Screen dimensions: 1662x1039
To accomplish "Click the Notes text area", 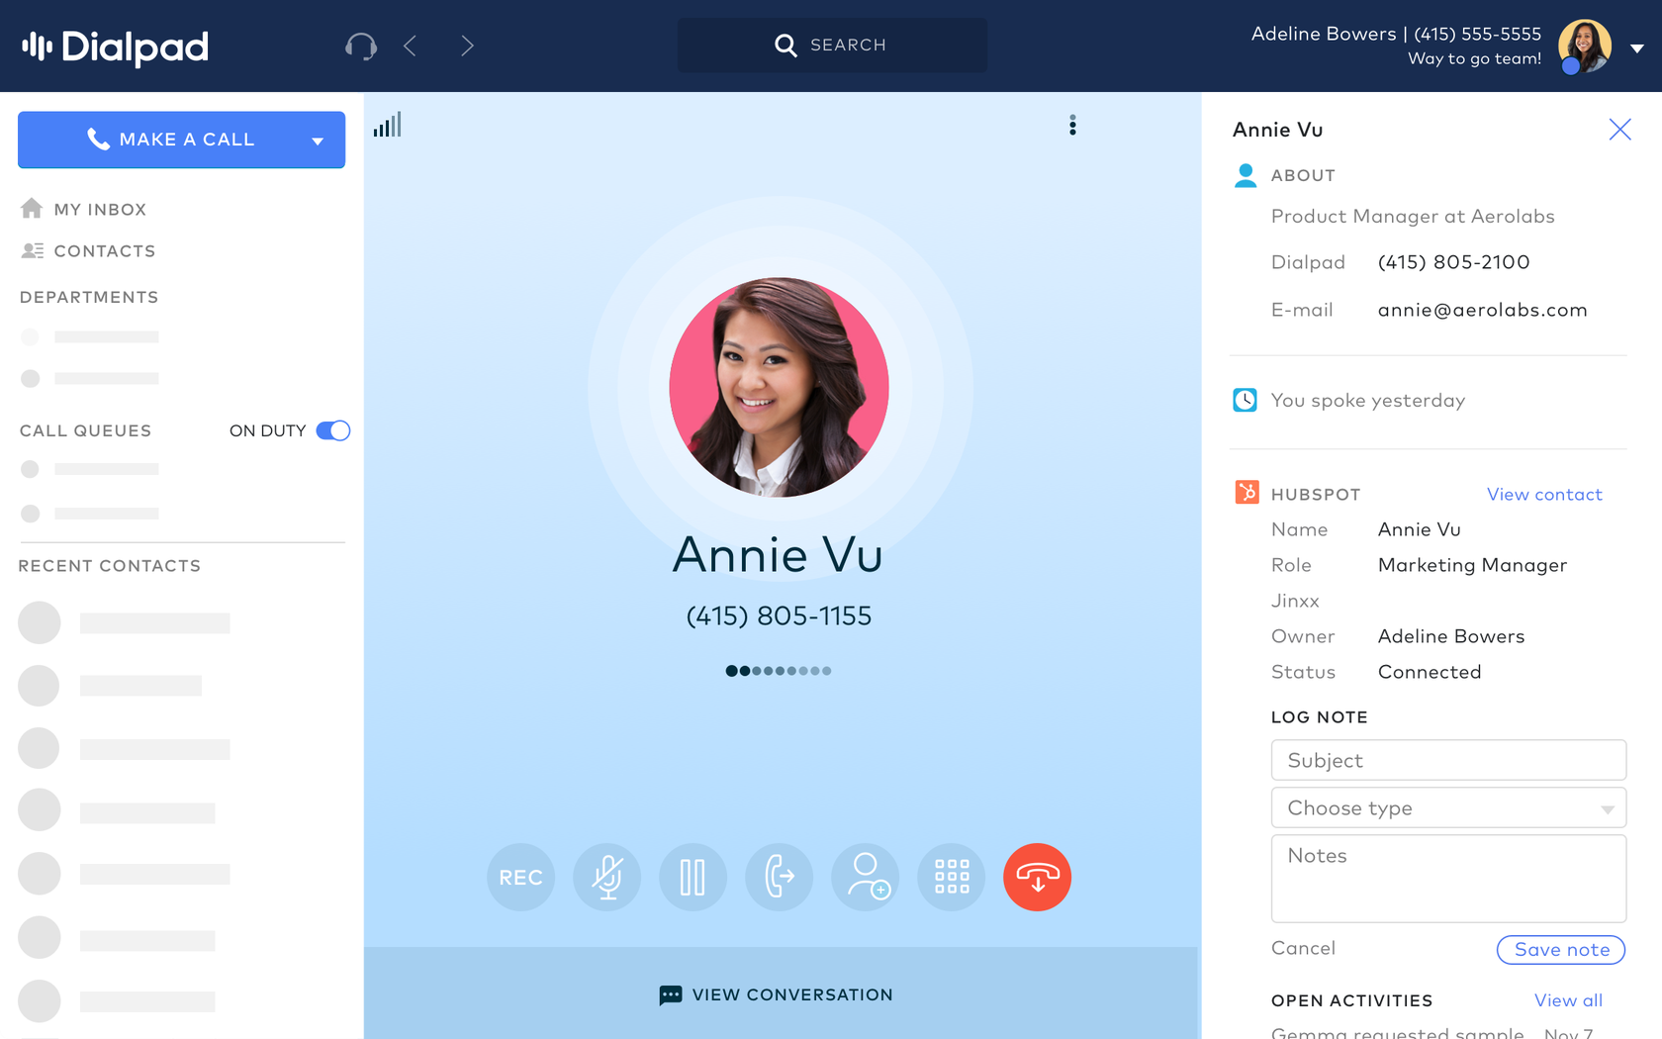I will tap(1448, 879).
